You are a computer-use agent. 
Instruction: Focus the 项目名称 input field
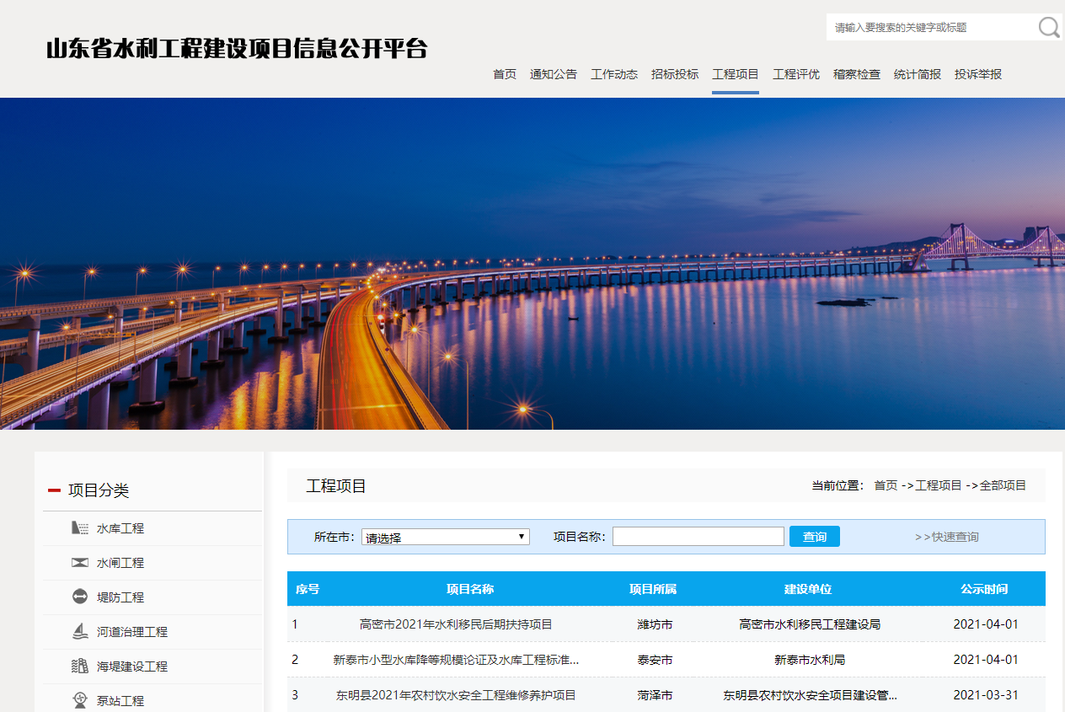[698, 537]
